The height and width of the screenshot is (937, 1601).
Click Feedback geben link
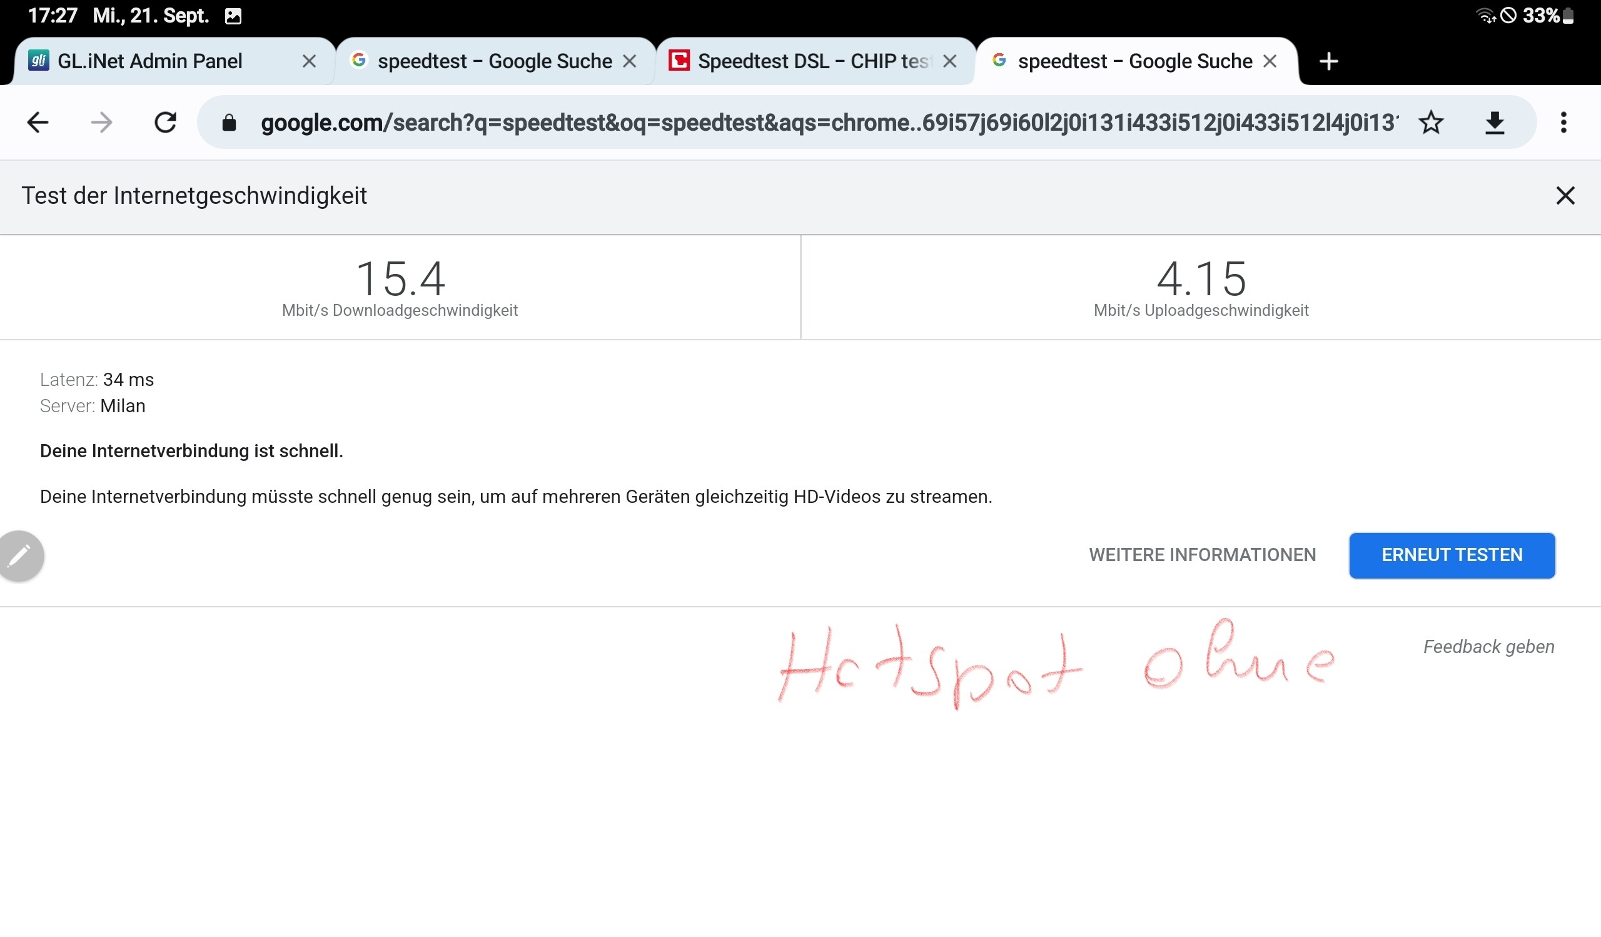point(1488,647)
